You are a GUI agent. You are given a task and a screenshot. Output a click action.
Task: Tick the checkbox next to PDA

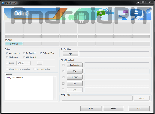63,71
